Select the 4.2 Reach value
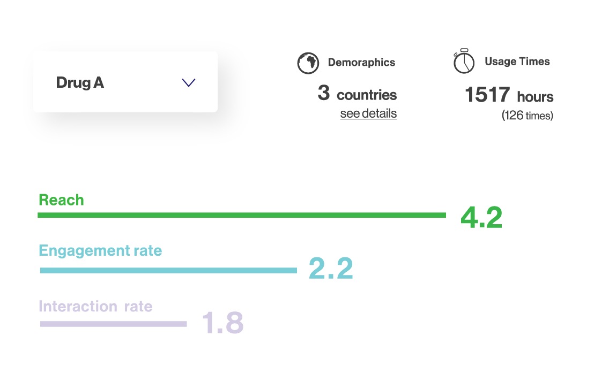Viewport: 594px width, 382px height. pyautogui.click(x=481, y=217)
